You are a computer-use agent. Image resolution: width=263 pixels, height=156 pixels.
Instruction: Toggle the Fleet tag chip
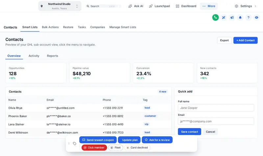pos(116,147)
